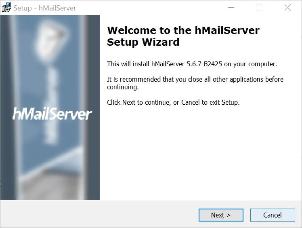This screenshot has width=302, height=228.
Task: Click the Next > button
Action: [221, 215]
